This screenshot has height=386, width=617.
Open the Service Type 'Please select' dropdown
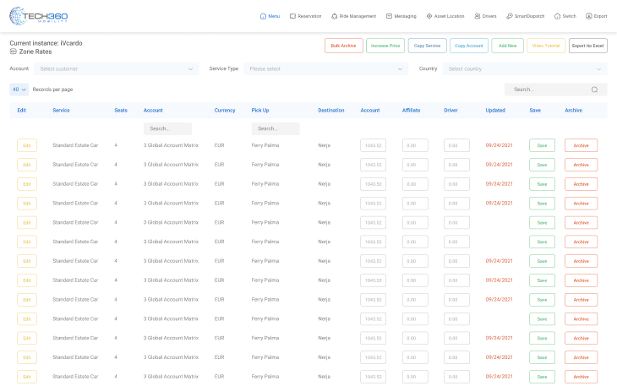tap(325, 68)
